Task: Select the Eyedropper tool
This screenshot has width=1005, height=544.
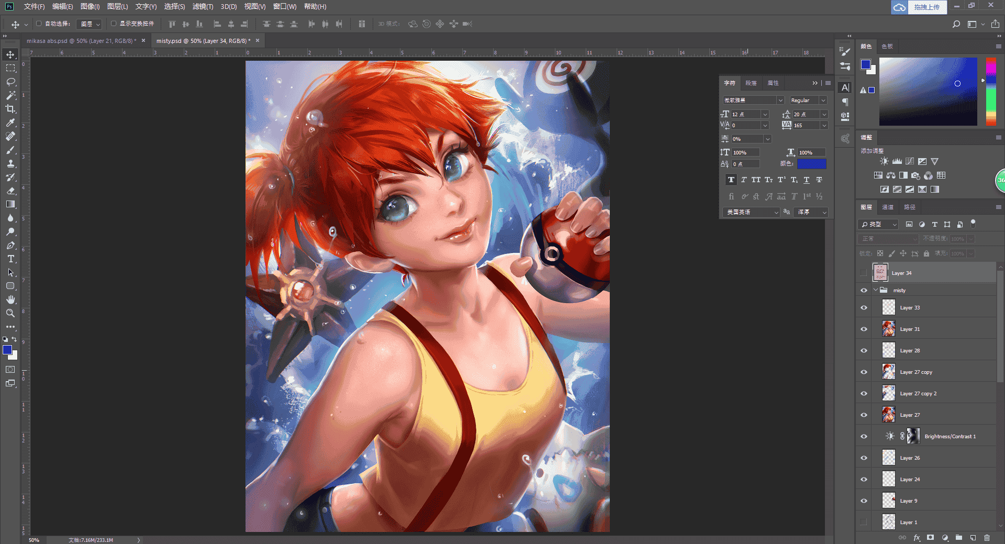Action: [10, 123]
